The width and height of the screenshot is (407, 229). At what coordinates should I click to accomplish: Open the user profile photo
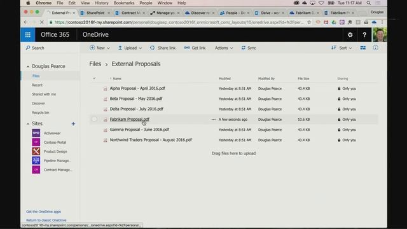point(380,34)
